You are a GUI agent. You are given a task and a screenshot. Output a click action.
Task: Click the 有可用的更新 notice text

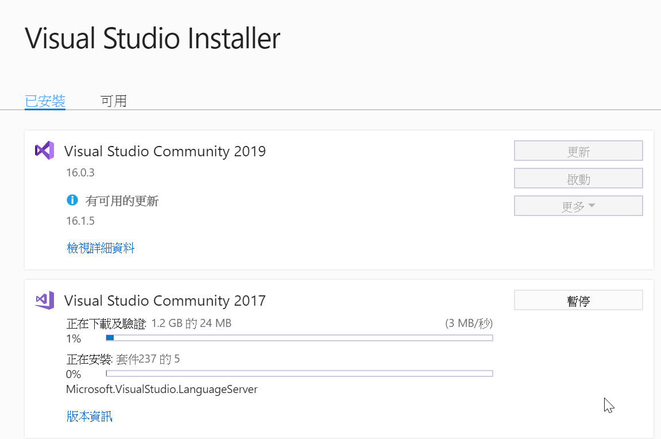pyautogui.click(x=122, y=201)
